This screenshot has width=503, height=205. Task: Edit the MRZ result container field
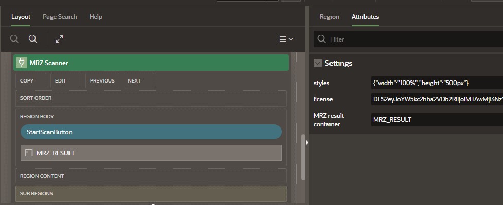[436, 120]
